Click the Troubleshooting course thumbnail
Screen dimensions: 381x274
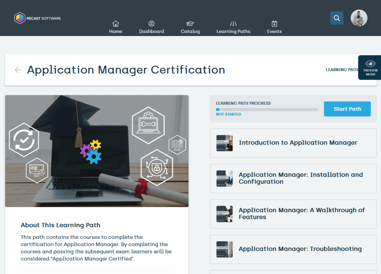[224, 249]
